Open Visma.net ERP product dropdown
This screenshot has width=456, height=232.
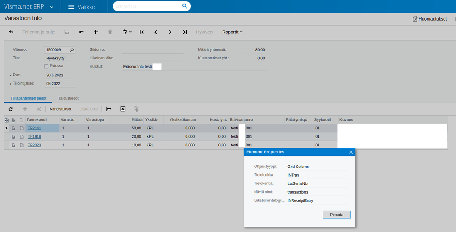click(x=52, y=7)
